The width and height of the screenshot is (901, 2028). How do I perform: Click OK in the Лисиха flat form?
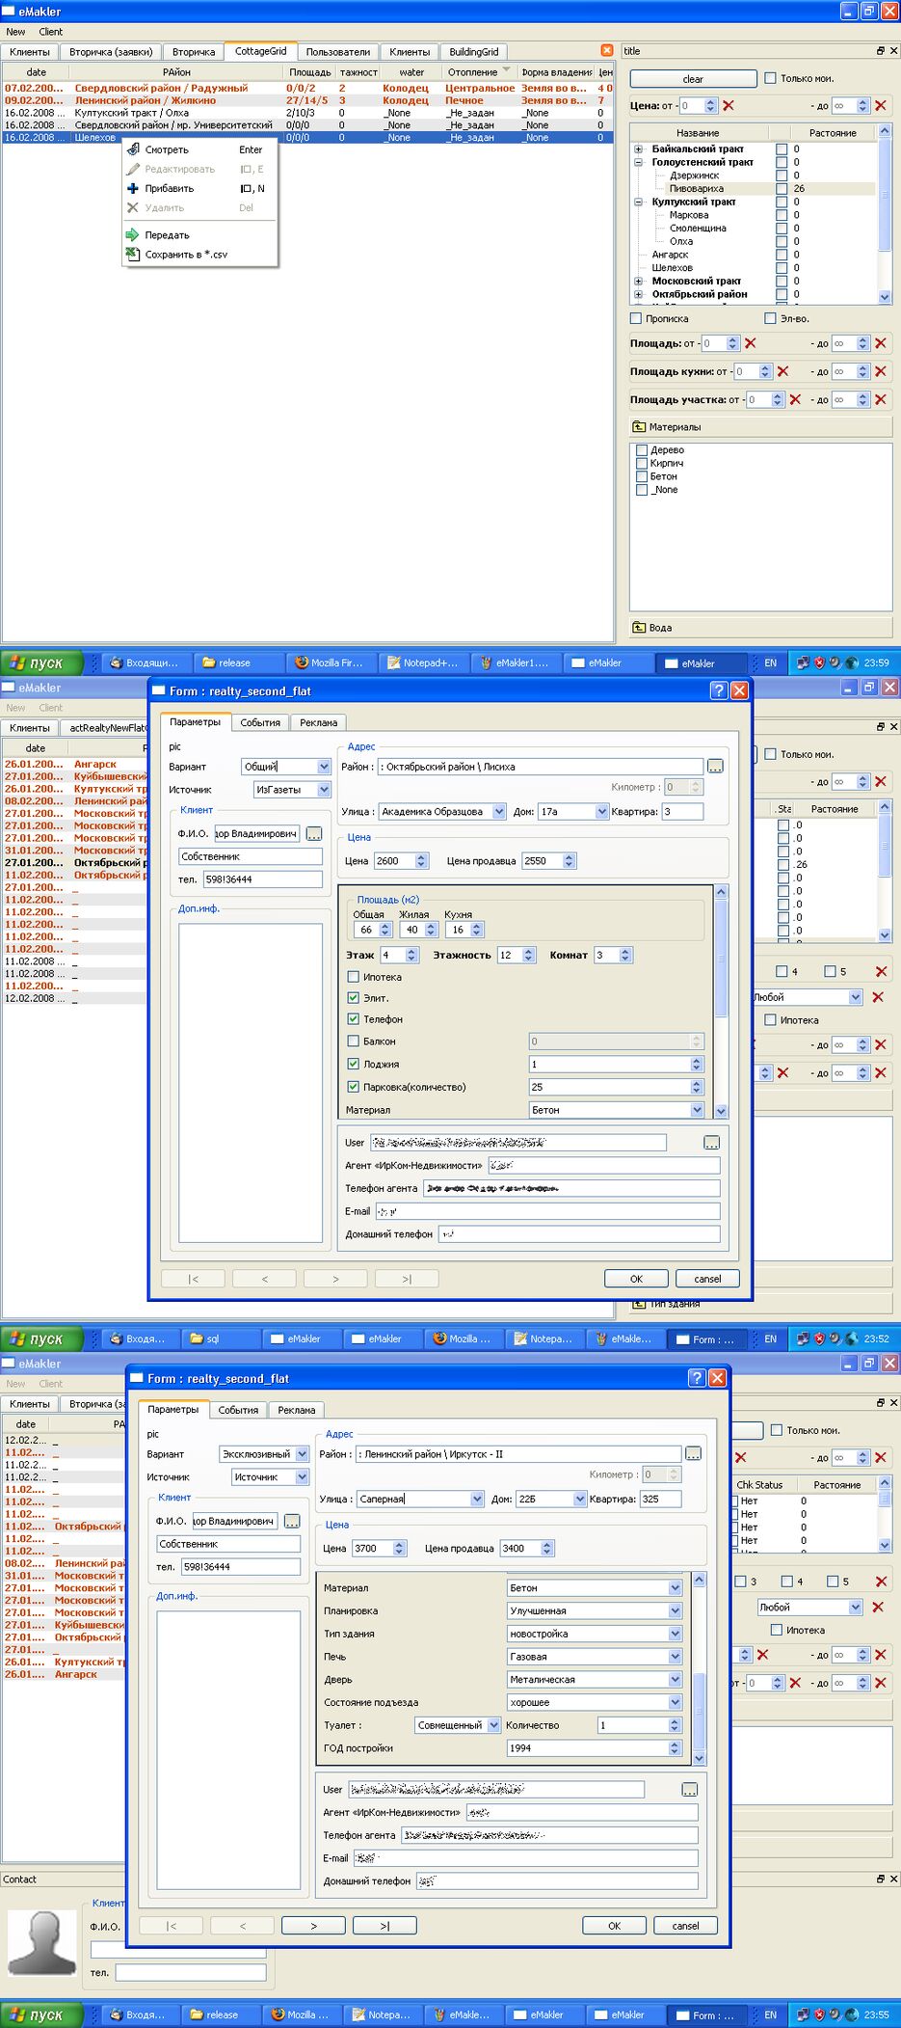(636, 1279)
